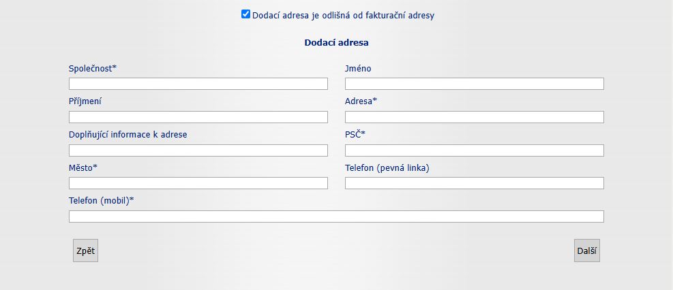The image size is (673, 290).
Task: Click the 'Dodací adresa je odlišná' checkbox label
Action: pyautogui.click(x=343, y=15)
